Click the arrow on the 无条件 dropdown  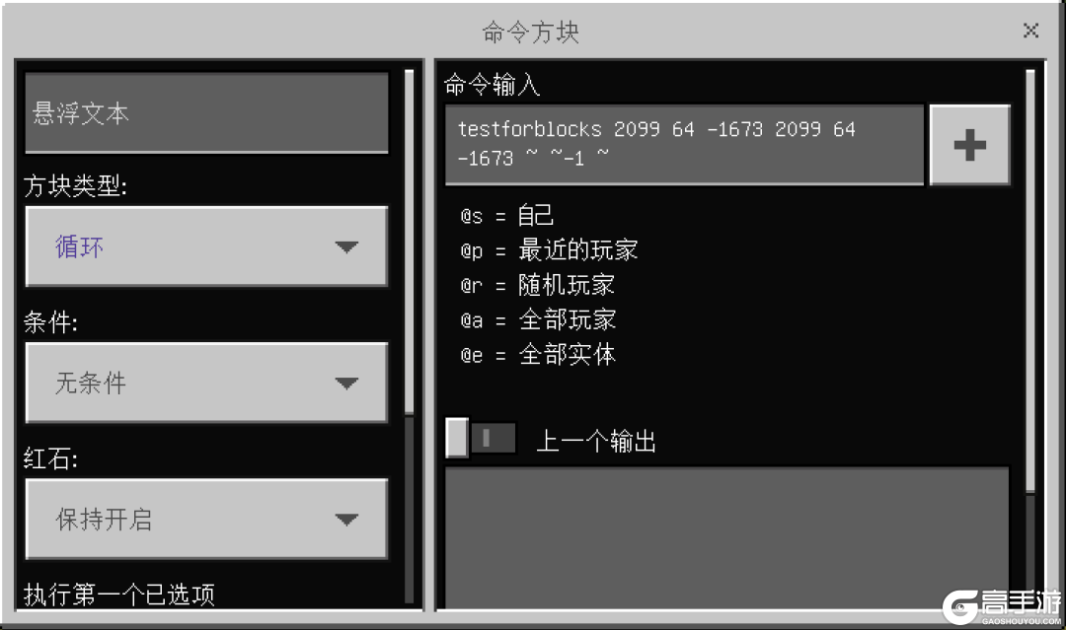coord(346,384)
